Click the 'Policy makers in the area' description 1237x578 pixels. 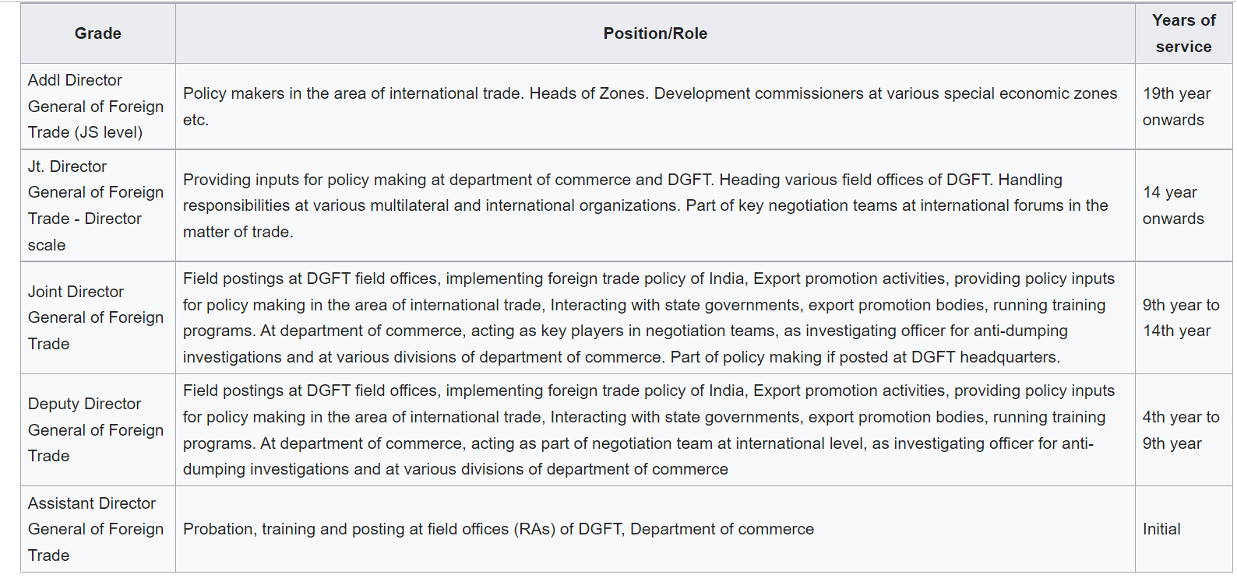650,94
